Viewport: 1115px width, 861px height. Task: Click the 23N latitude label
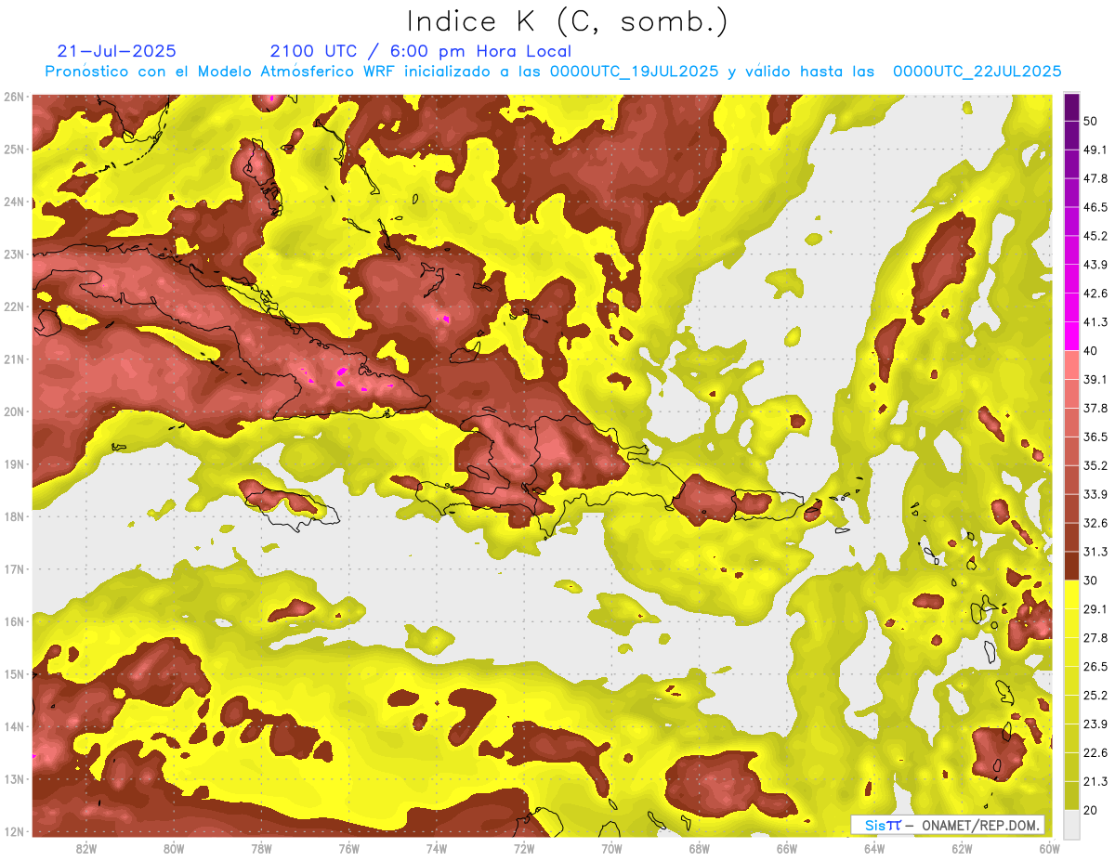[x=14, y=254]
